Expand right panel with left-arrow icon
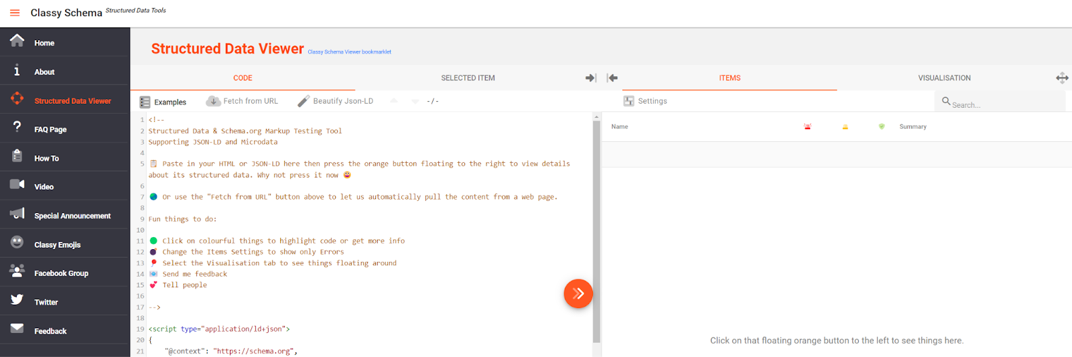The height and width of the screenshot is (357, 1072). [x=612, y=78]
